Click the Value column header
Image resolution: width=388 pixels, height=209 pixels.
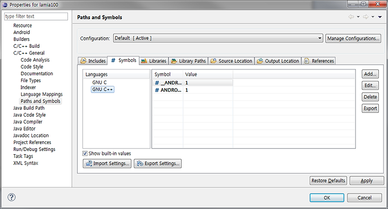pyautogui.click(x=208, y=74)
